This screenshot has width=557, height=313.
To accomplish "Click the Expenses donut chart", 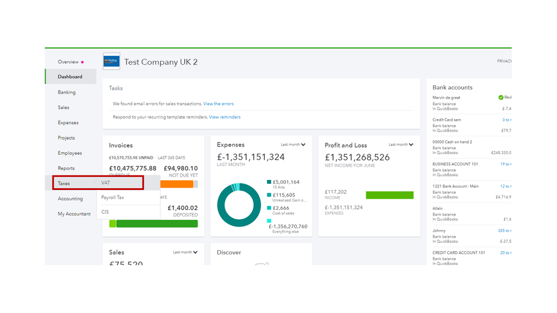I will tap(239, 204).
